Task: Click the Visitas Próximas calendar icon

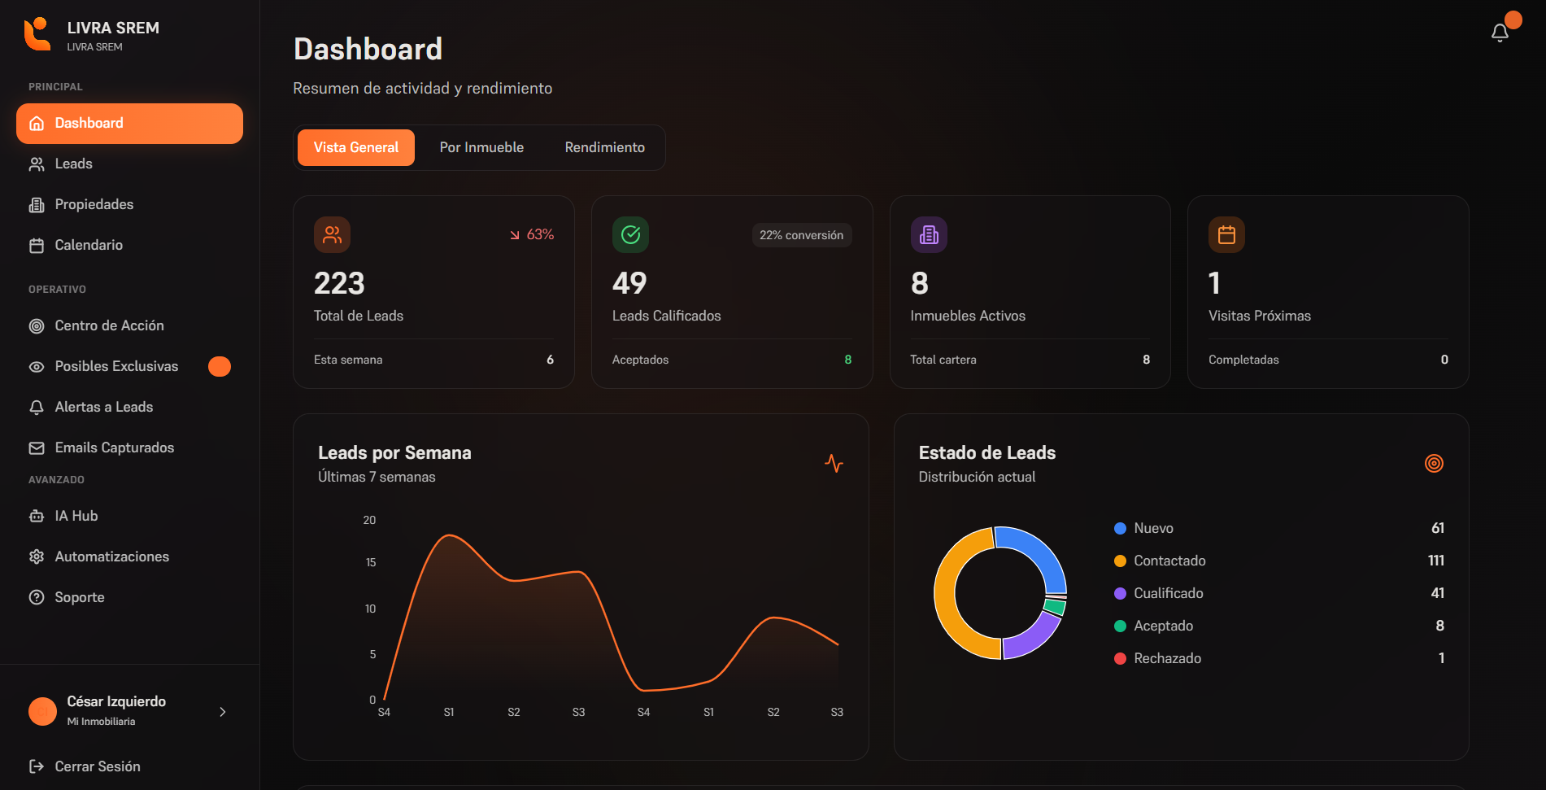Action: (1226, 235)
